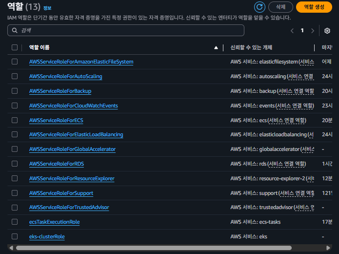Check AWSServiceRoleForCloudWatchEvents row checkbox
The height and width of the screenshot is (254, 339).
click(x=15, y=106)
